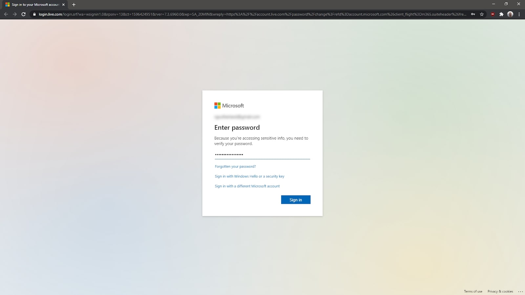525x295 pixels.
Task: Click the Forgotten your password? link
Action: click(235, 167)
